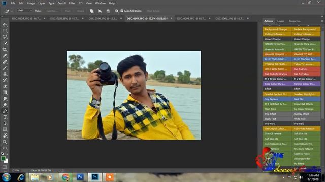Open Google Chrome from taskbar
The height and width of the screenshot is (182, 325).
pyautogui.click(x=66, y=177)
